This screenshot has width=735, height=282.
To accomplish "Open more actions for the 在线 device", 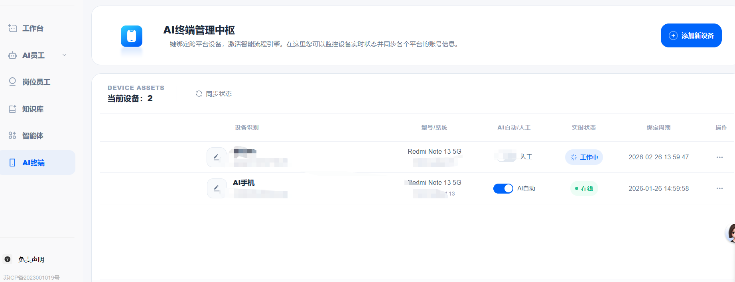I will coord(719,188).
